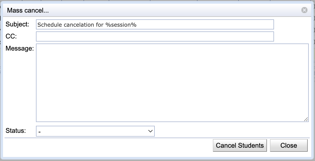The image size is (315, 161).
Task: Click the Message box corner resize grip
Action: [x=306, y=119]
